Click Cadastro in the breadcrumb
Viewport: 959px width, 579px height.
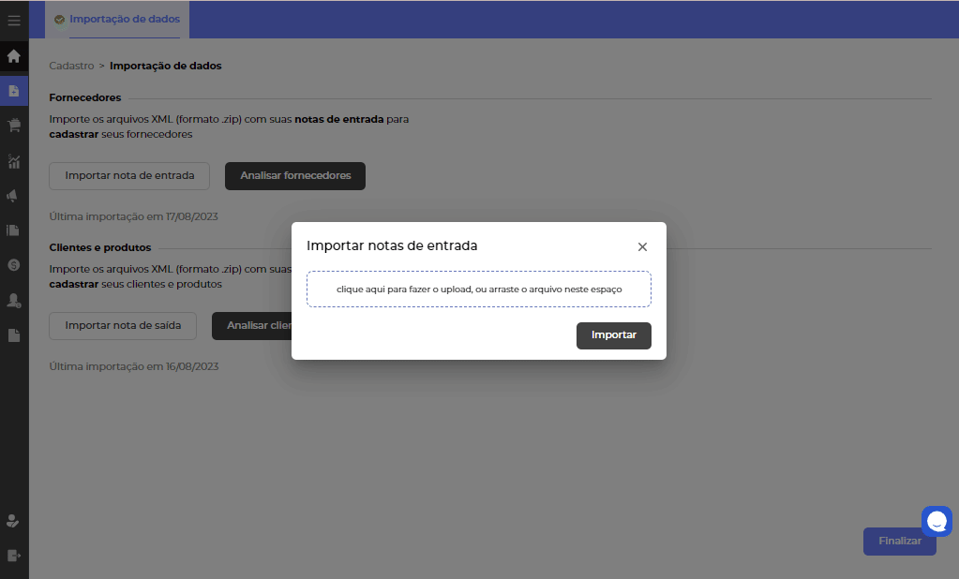click(71, 66)
